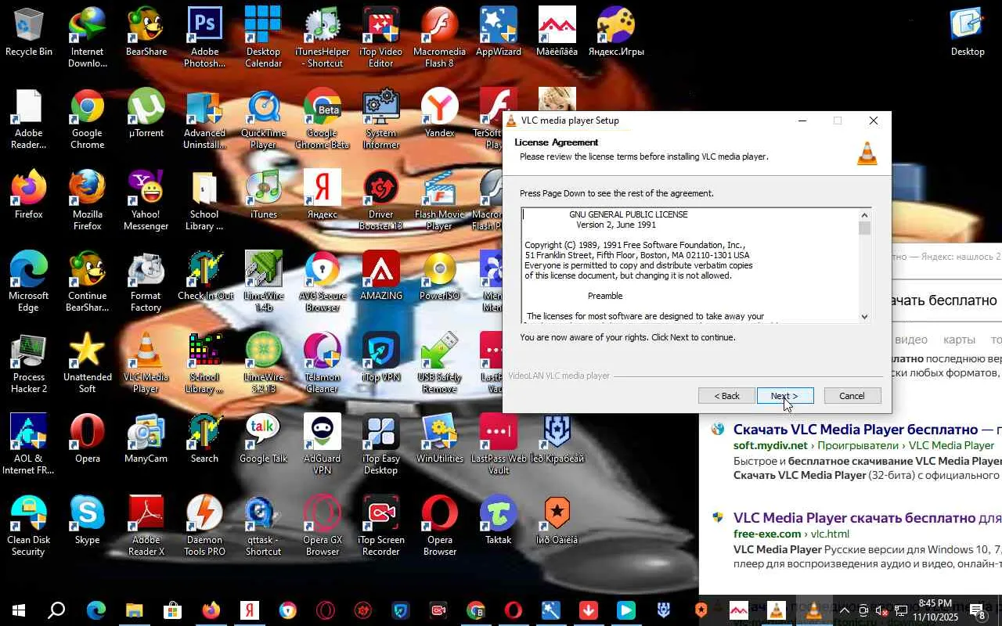This screenshot has height=626, width=1002.
Task: Select the AMAZING desktop shortcut
Action: (380, 276)
